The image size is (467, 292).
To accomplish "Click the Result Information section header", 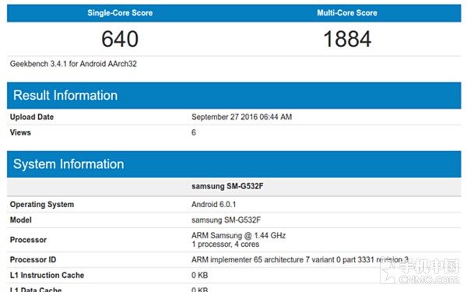I will click(234, 95).
